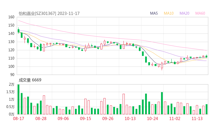
Task: Click the first green candlestick above the 08-17 label
Action: [x=19, y=31]
